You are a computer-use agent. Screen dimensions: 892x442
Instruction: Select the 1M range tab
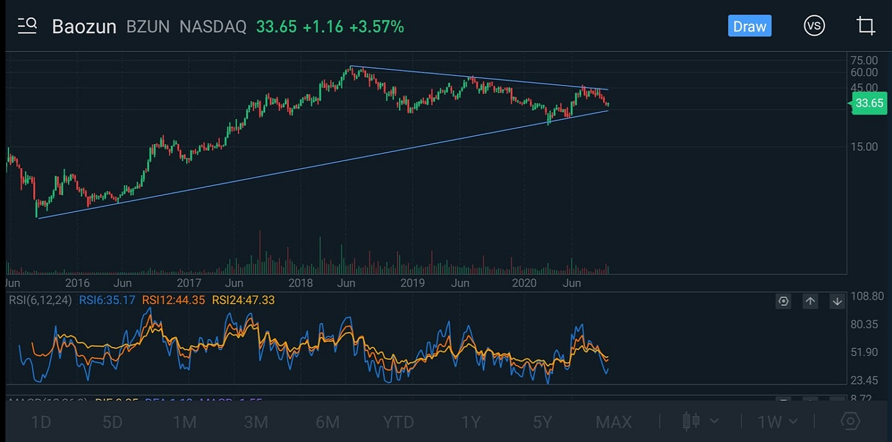[x=184, y=422]
